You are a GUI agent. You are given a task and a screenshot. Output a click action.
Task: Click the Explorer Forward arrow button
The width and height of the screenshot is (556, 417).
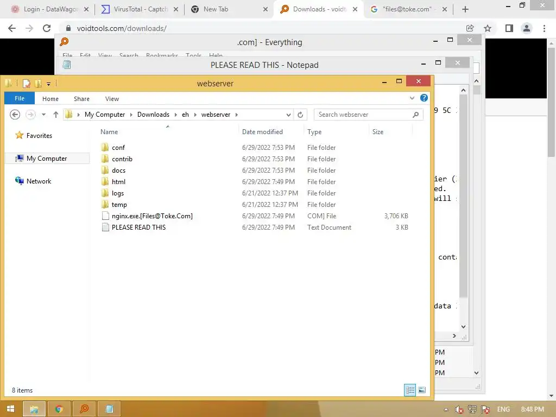tap(30, 115)
